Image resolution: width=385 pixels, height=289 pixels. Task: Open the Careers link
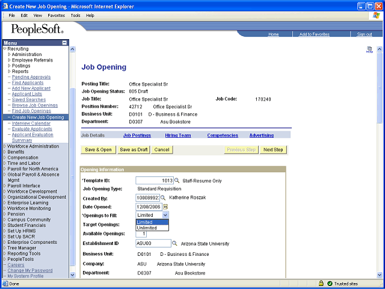16,265
